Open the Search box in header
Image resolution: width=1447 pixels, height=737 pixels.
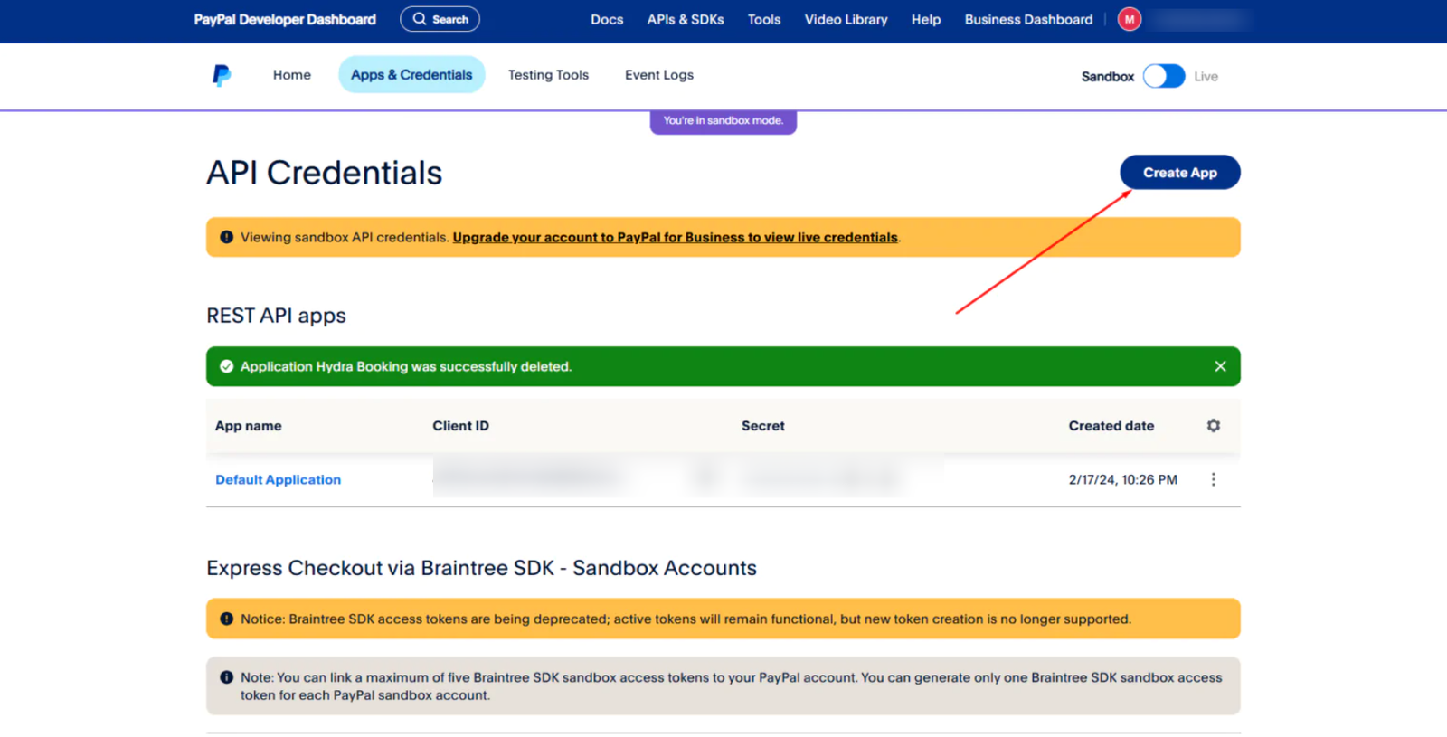pos(440,19)
